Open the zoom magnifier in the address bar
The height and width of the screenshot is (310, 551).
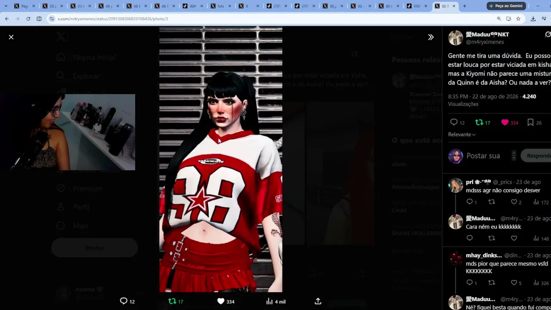(x=499, y=19)
